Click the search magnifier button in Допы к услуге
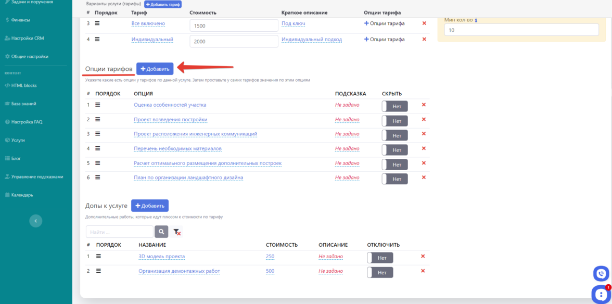The height and width of the screenshot is (304, 612). pos(161,232)
